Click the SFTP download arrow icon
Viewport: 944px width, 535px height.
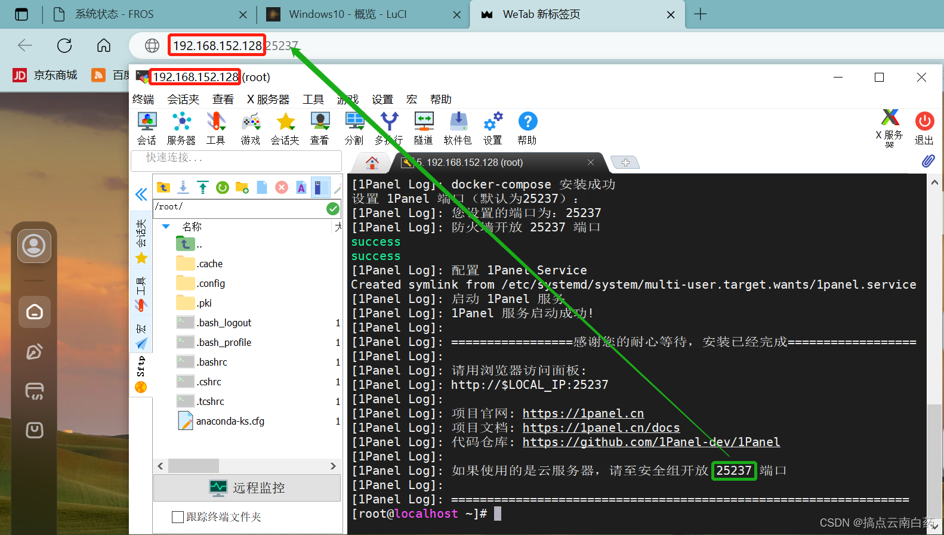coord(183,187)
